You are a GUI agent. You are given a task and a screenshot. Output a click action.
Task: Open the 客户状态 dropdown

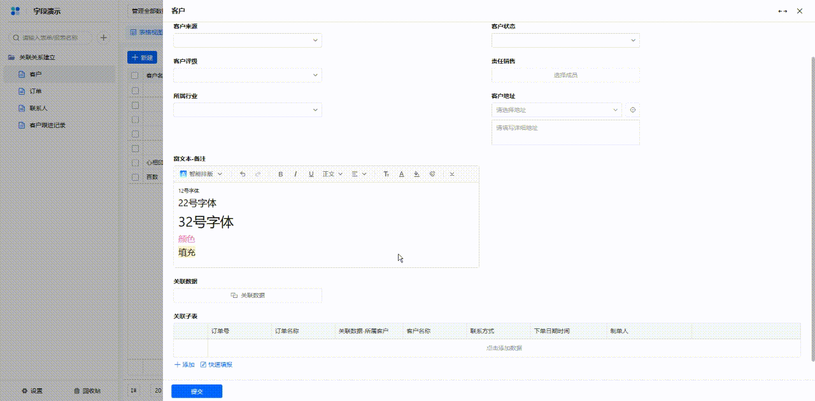point(565,40)
